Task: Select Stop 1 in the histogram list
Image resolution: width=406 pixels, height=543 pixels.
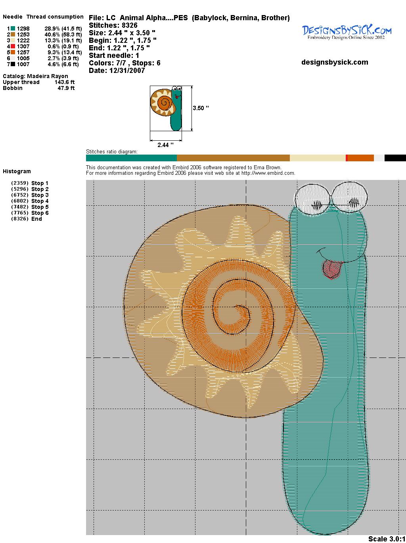Action: tap(40, 183)
